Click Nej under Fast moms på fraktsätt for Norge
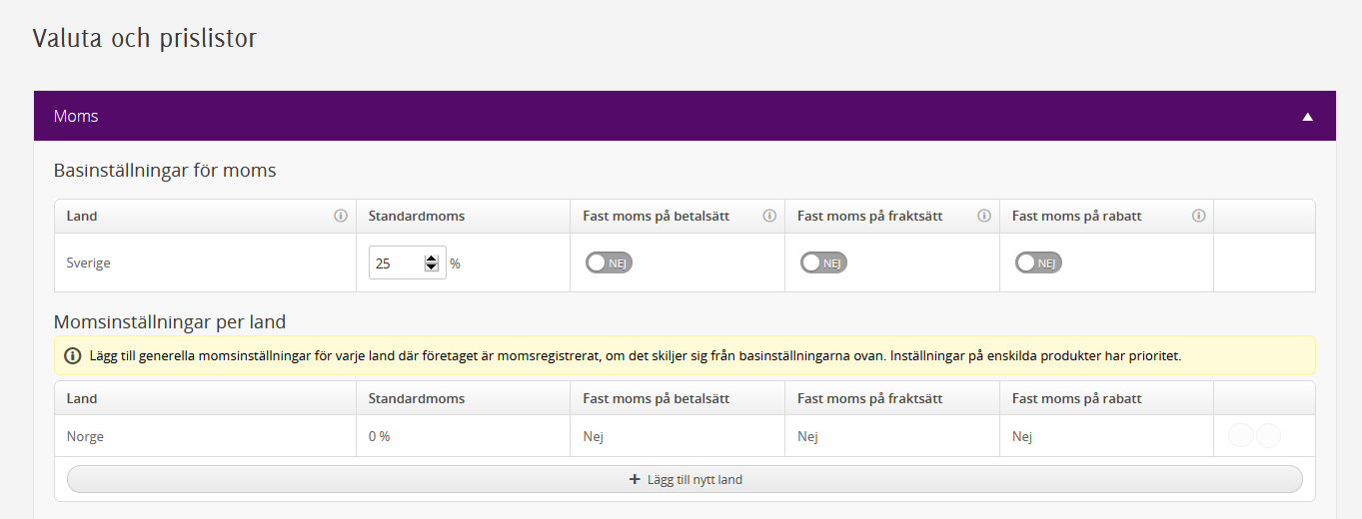1362x519 pixels. coord(807,437)
